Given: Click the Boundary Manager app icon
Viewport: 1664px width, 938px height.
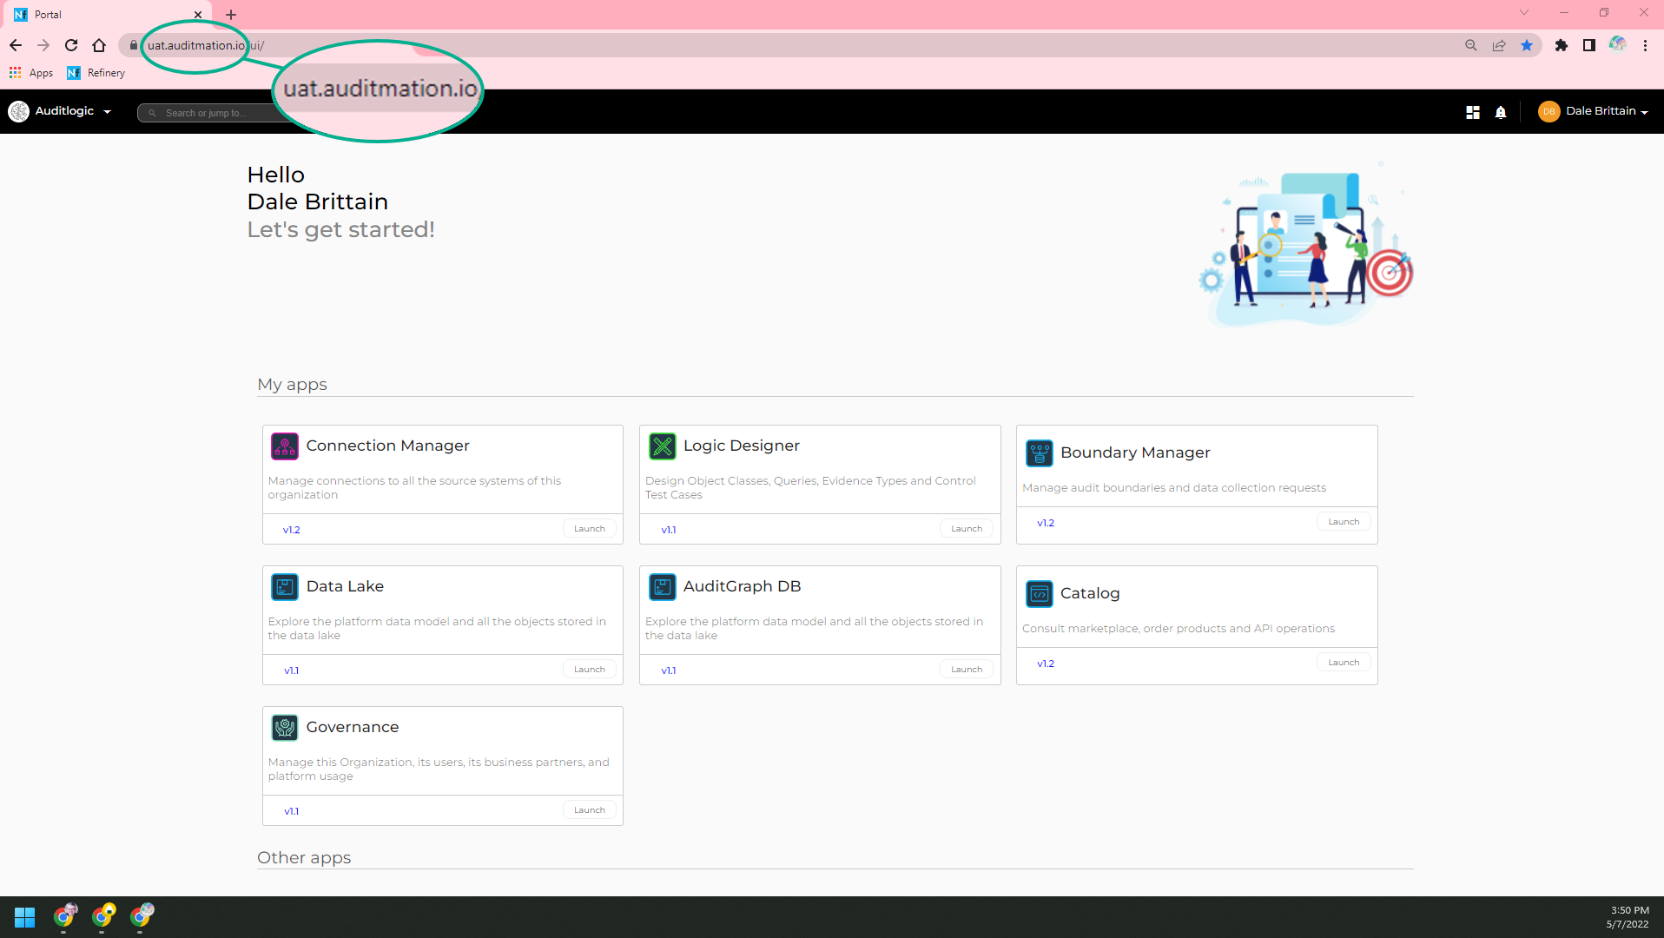Looking at the screenshot, I should 1039,453.
